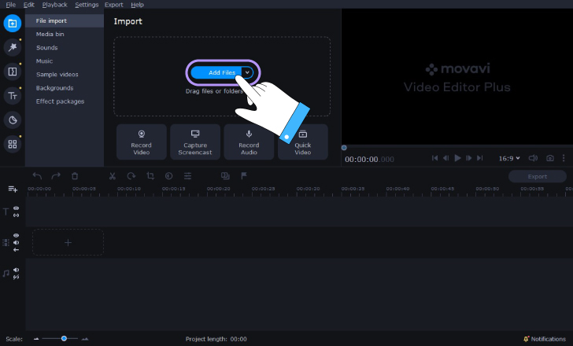
Task: Open the File import tab icon
Action: click(x=13, y=24)
